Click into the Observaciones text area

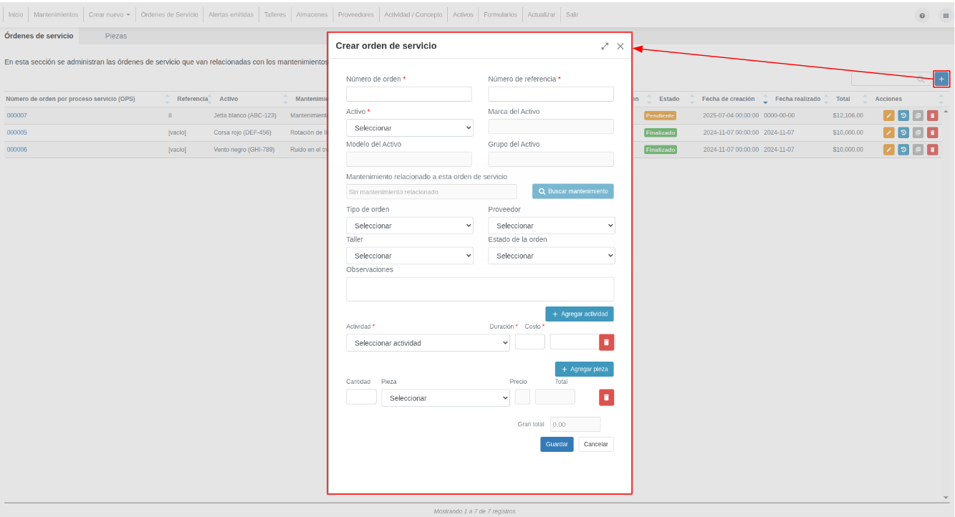click(480, 289)
